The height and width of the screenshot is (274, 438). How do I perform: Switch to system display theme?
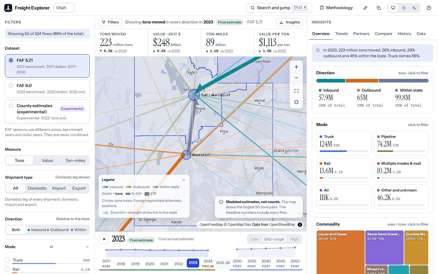coord(393,8)
